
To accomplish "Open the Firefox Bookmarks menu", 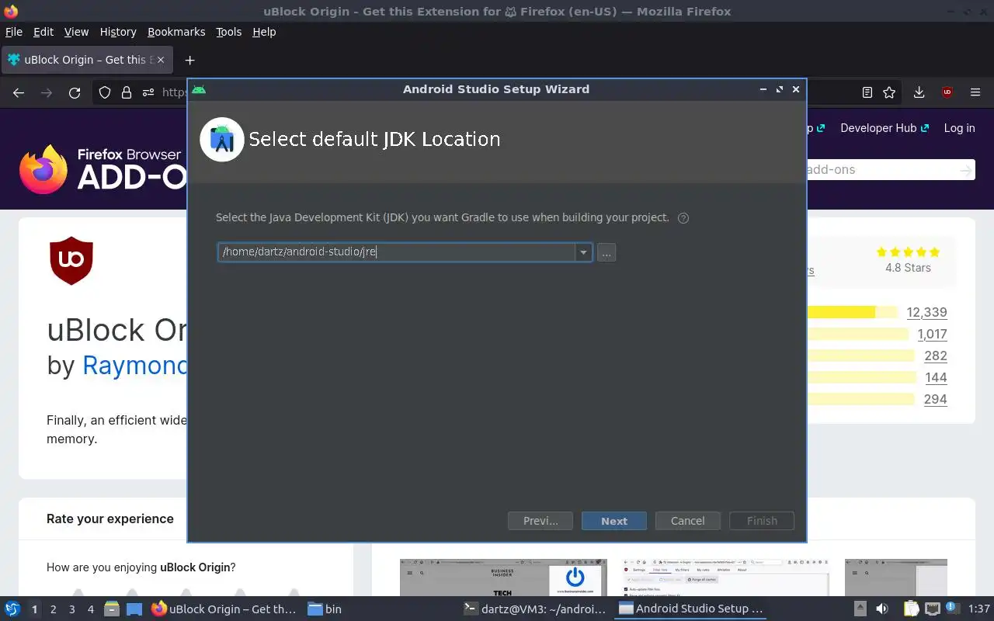I will [176, 32].
